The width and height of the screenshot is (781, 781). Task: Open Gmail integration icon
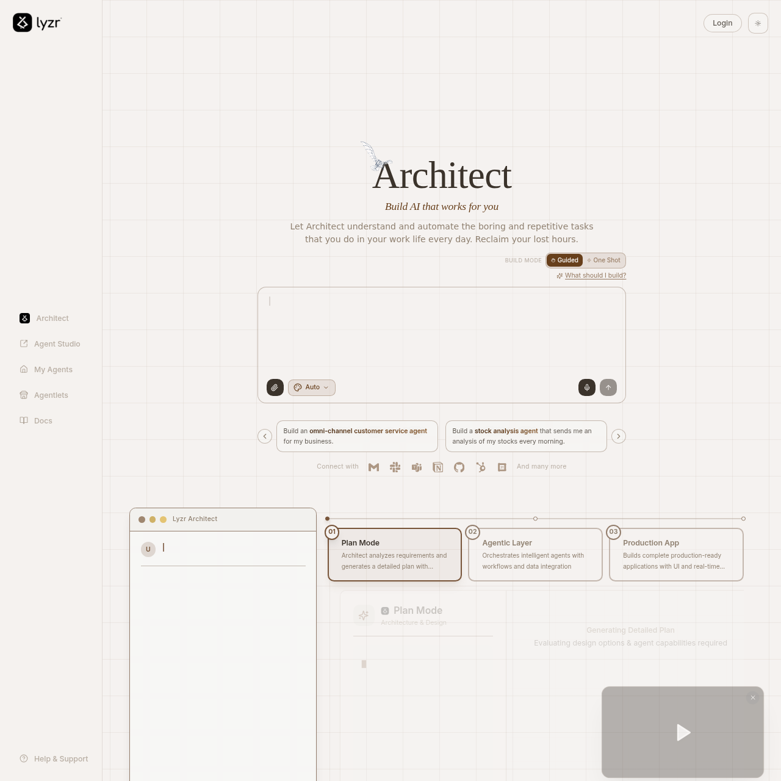pyautogui.click(x=374, y=467)
